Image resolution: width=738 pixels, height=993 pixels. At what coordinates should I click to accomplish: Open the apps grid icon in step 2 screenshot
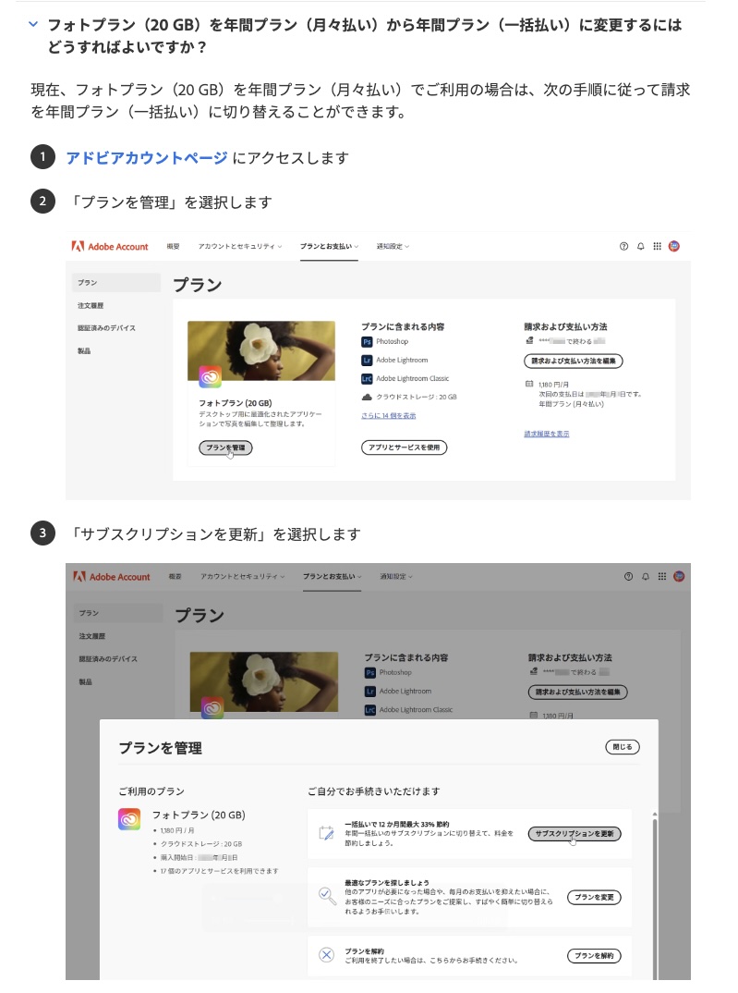[x=657, y=246]
